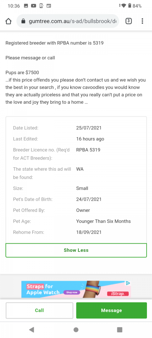
Task: Click the AdChoices icon on the banner ad
Action: point(128,283)
